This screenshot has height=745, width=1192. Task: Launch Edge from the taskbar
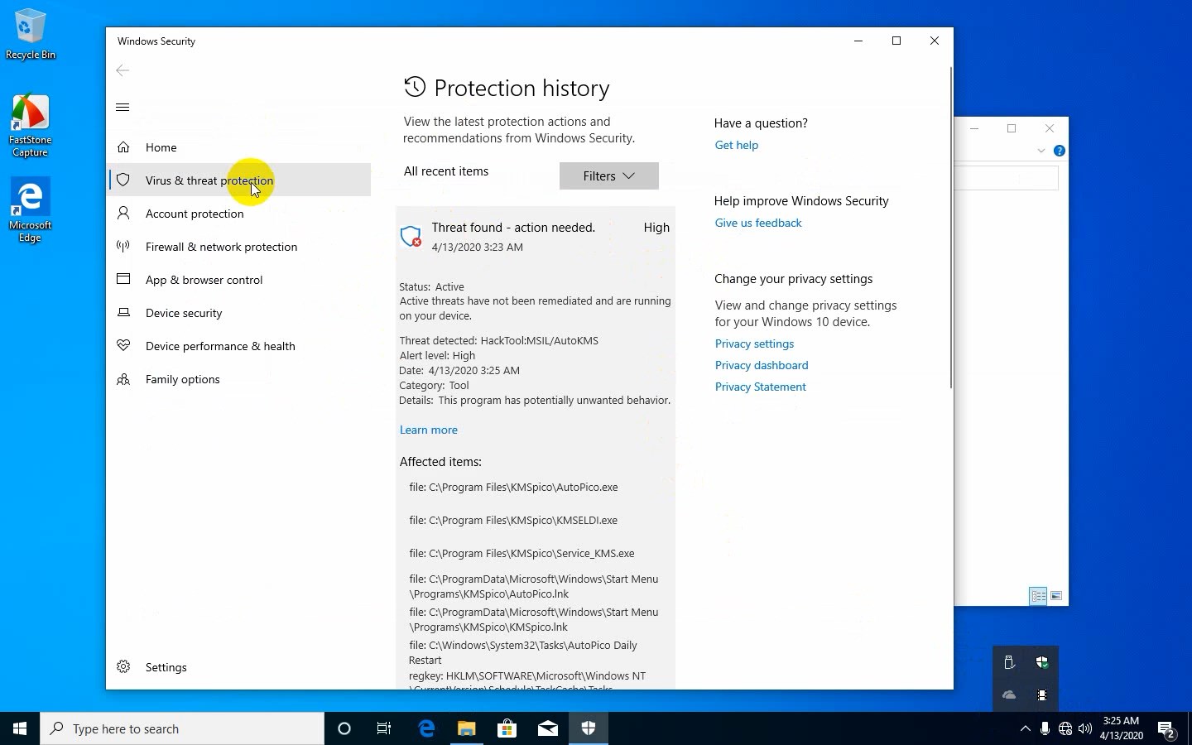pos(426,728)
